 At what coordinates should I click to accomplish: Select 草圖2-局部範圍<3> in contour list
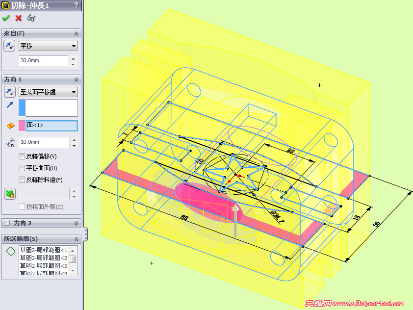click(44, 265)
